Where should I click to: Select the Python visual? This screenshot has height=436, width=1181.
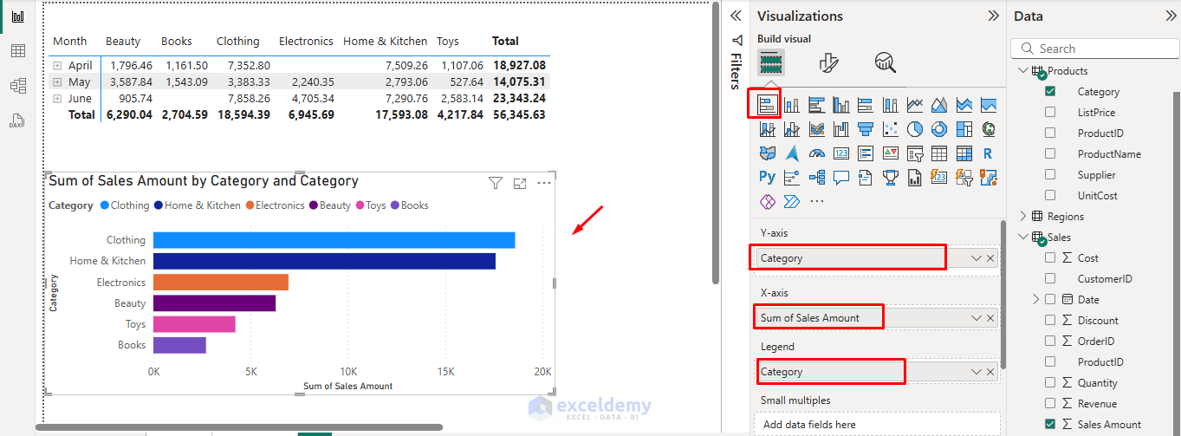[767, 177]
